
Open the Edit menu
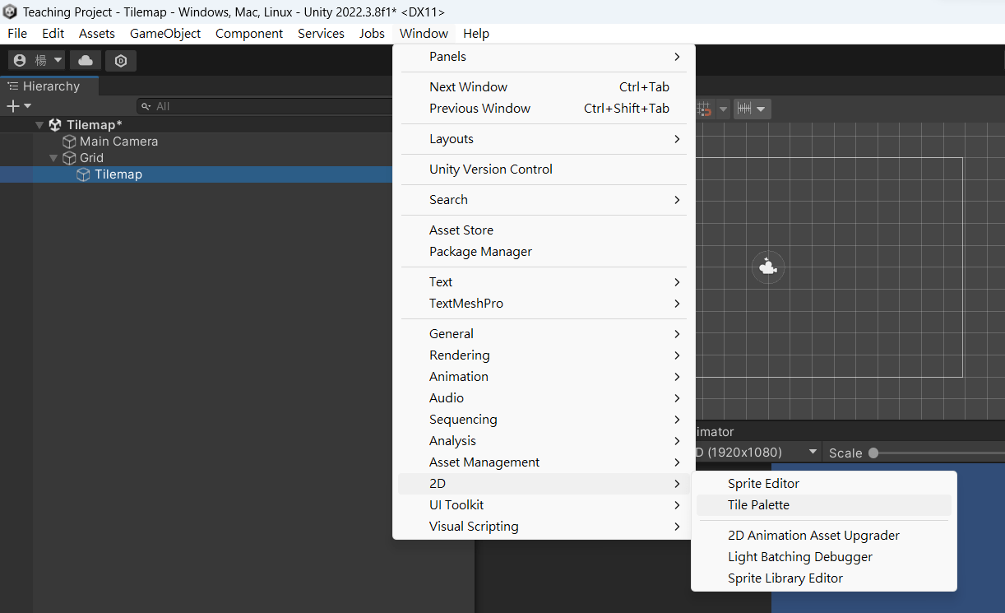[53, 33]
